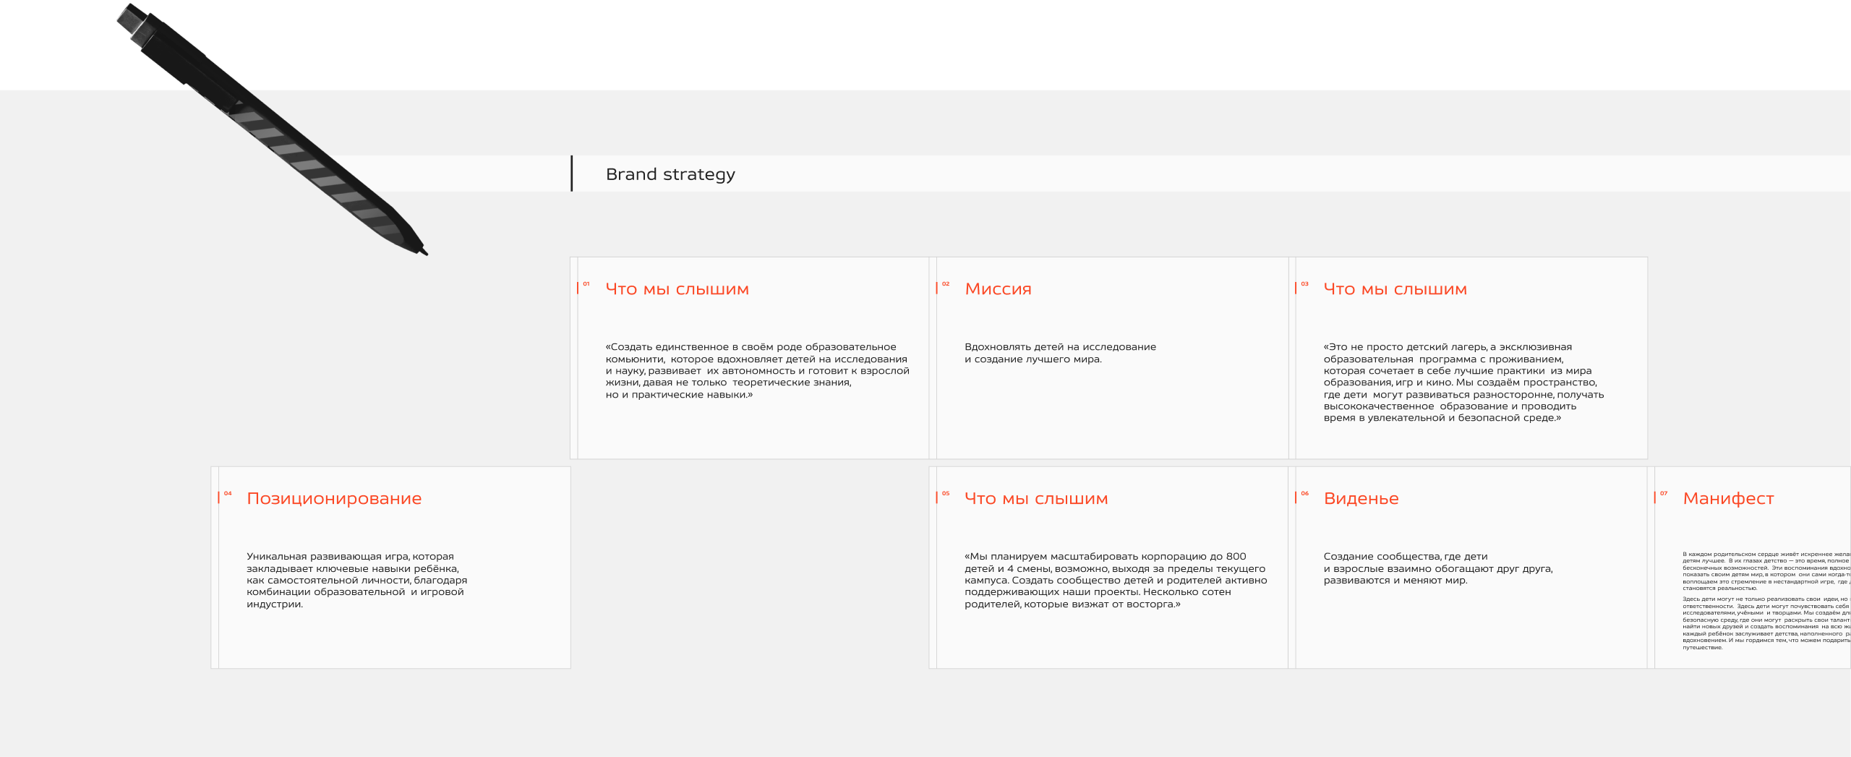Click "Что мы слышим" heading in card 01
The image size is (1851, 757).
tap(677, 289)
